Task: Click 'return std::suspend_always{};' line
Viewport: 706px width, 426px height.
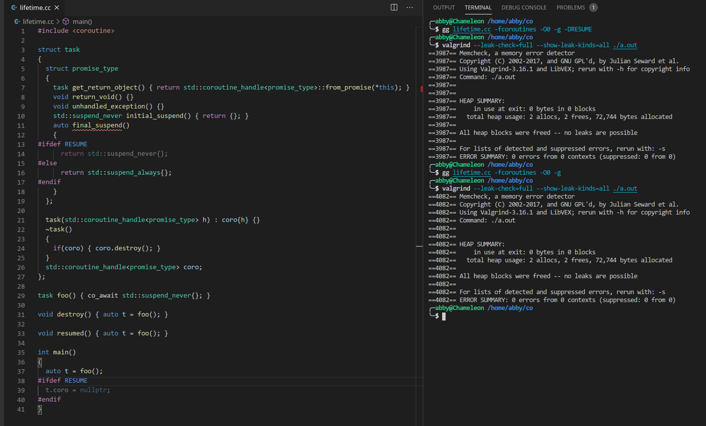Action: (116, 173)
